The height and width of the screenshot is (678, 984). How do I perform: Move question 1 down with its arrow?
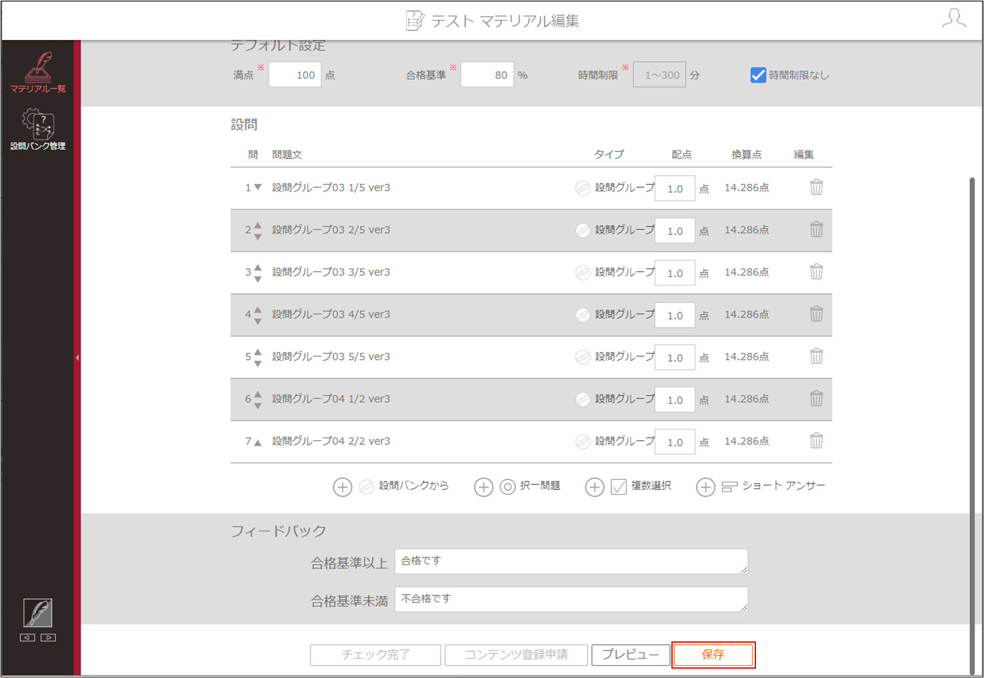[258, 188]
